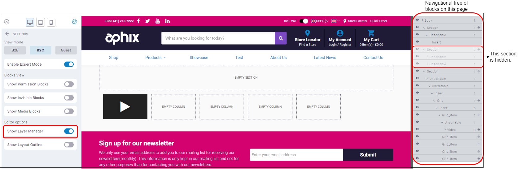This screenshot has width=521, height=169.
Task: Select the B2B view mode tab
Action: [x=15, y=50]
